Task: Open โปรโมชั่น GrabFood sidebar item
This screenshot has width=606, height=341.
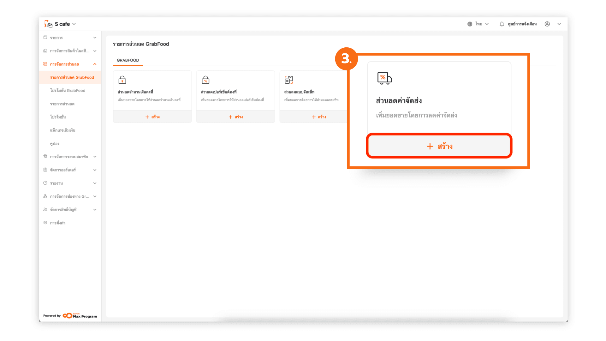Action: tap(68, 91)
